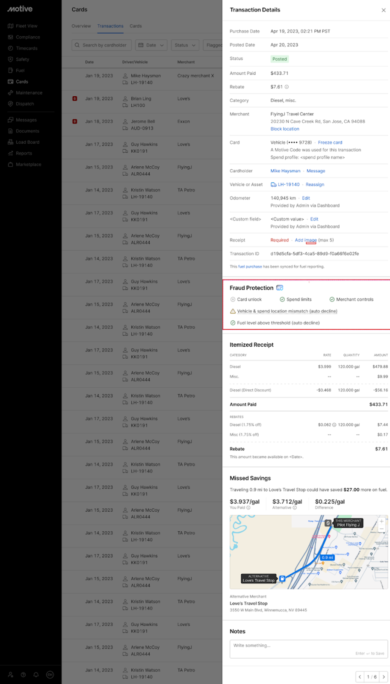Click This Merchant Pilot Flying J map marker
The height and width of the screenshot is (684, 390).
click(x=348, y=523)
